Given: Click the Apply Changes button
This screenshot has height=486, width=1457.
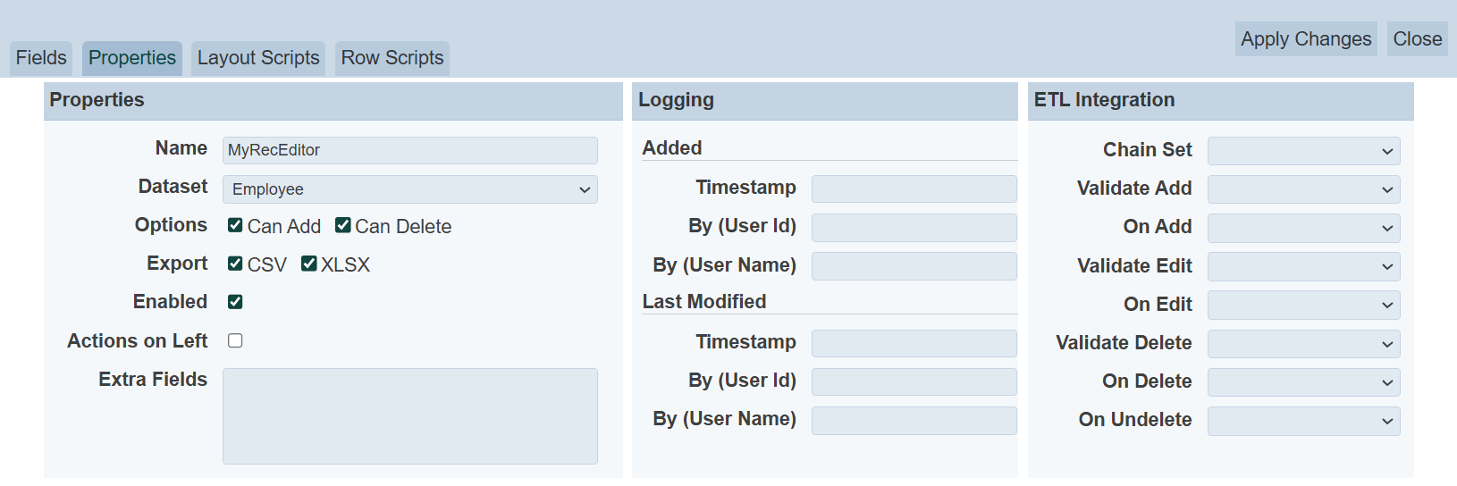Looking at the screenshot, I should (x=1305, y=39).
